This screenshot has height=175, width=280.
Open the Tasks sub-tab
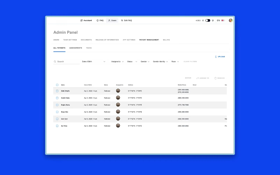pyautogui.click(x=89, y=48)
